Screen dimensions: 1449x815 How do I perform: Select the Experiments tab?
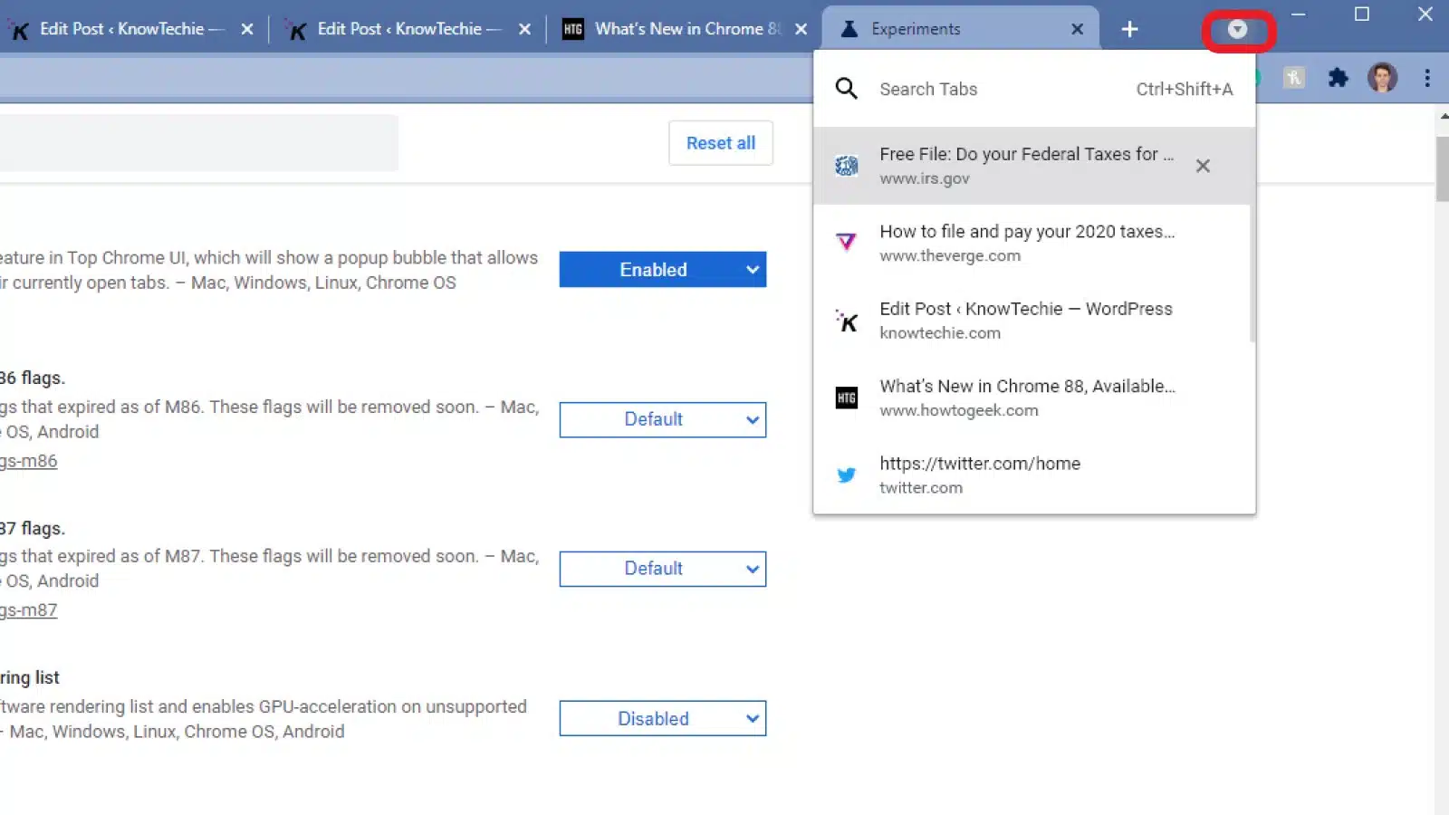(914, 28)
